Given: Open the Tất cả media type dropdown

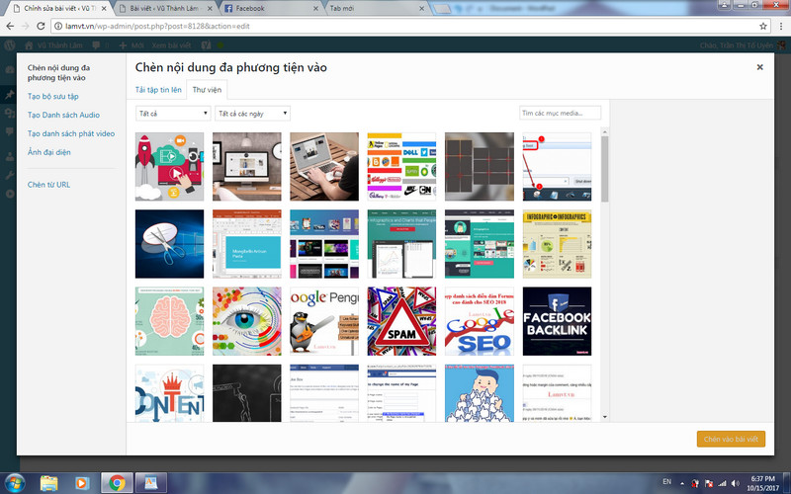Looking at the screenshot, I should click(173, 114).
